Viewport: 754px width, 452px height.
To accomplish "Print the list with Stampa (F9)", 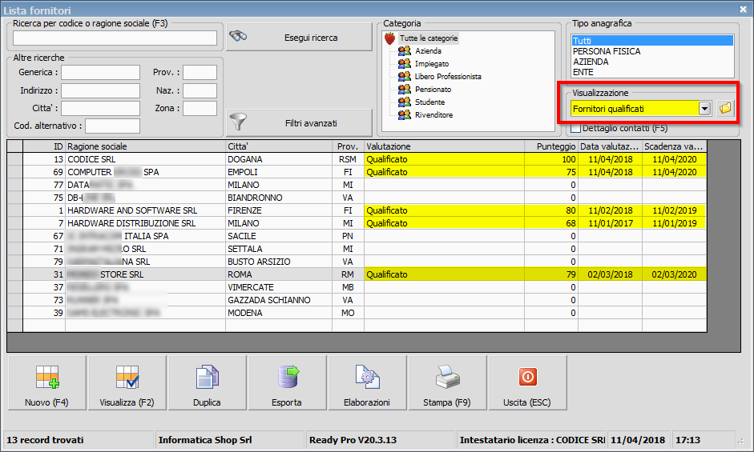I will click(x=447, y=383).
